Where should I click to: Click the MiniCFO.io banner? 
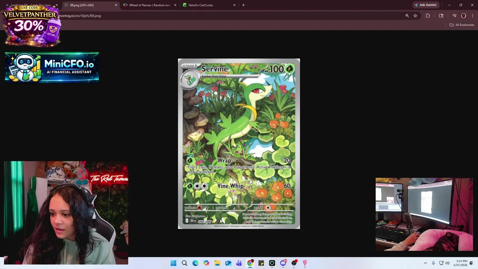point(52,67)
